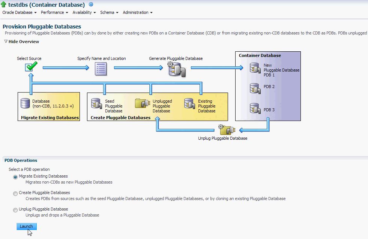368x239 pixels.
Task: Select the Unplugged Pluggable Database folder icon
Action: point(142,103)
